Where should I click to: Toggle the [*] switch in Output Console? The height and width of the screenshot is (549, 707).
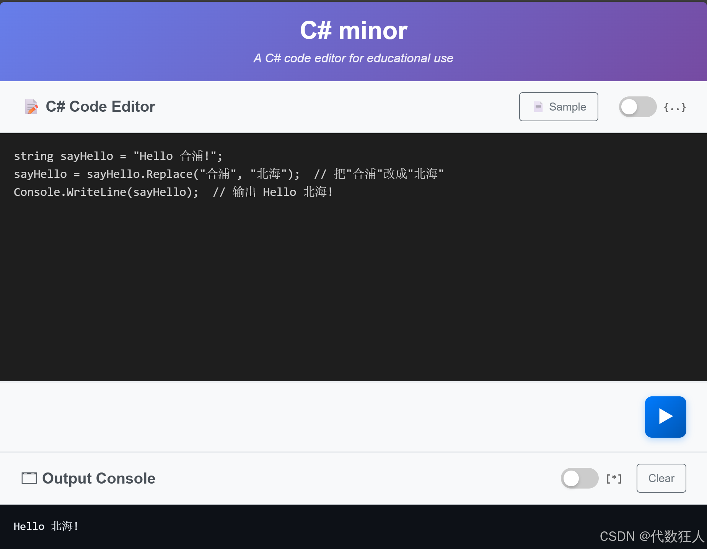coord(579,478)
